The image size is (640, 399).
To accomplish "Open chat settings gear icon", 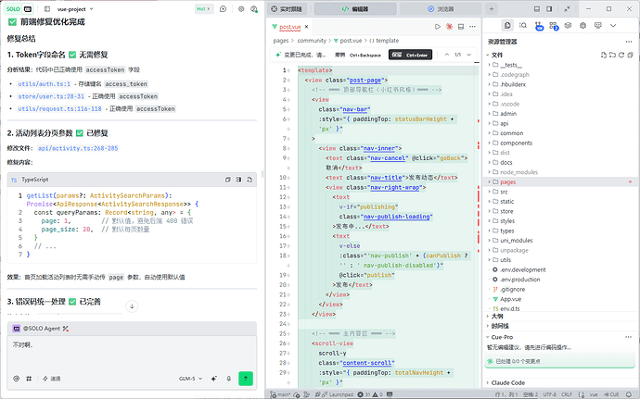I will [241, 8].
